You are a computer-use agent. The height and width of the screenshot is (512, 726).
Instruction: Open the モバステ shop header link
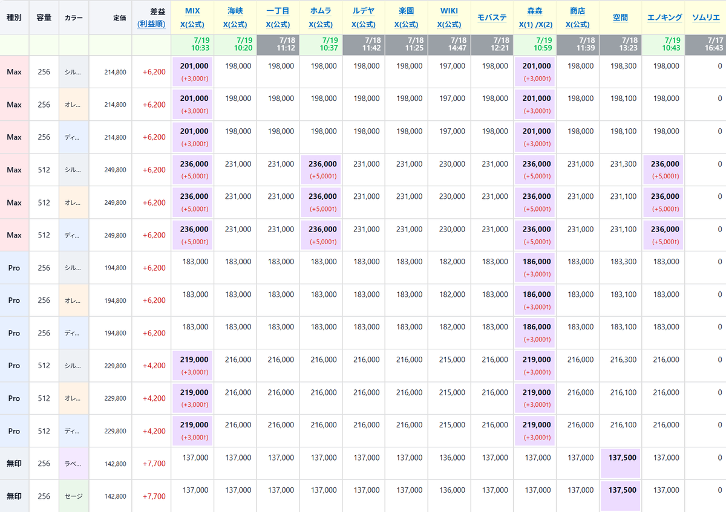point(492,18)
